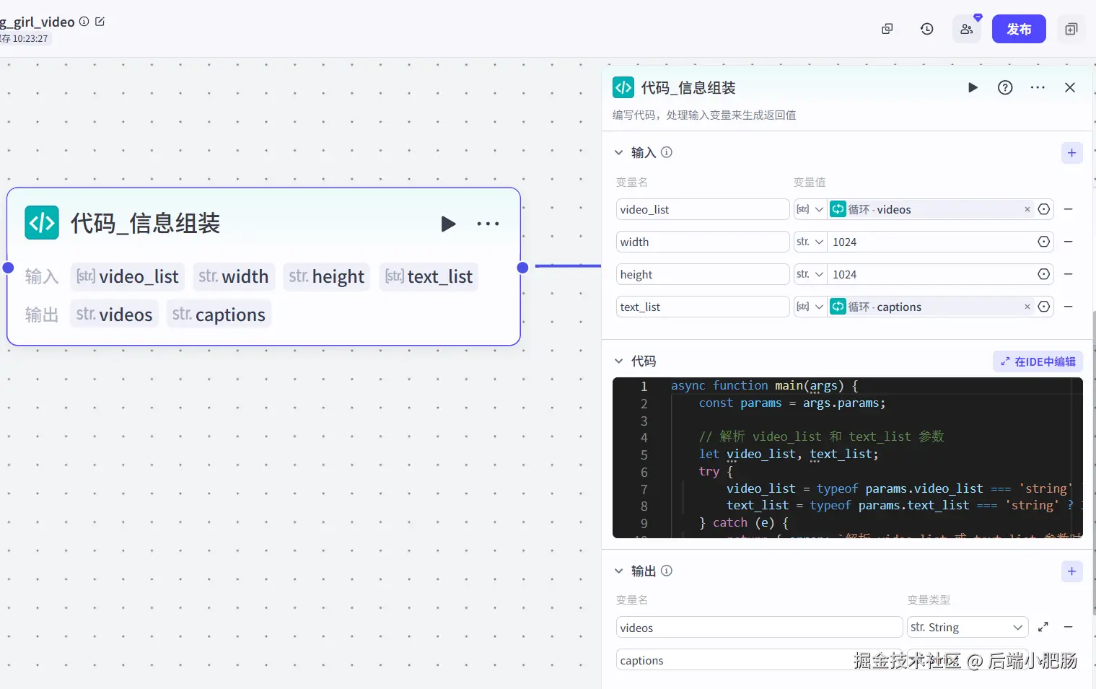
Task: Open the panel's three-dot more menu
Action: [1038, 87]
